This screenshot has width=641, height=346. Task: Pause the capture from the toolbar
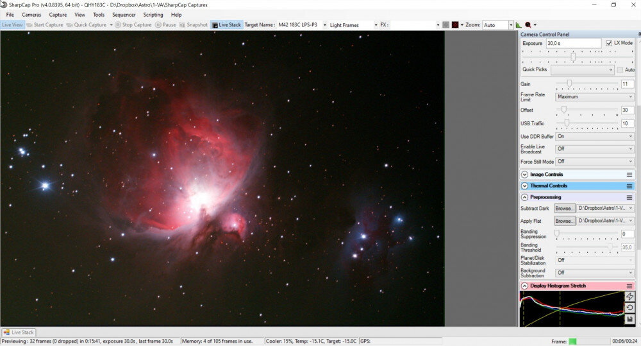165,25
